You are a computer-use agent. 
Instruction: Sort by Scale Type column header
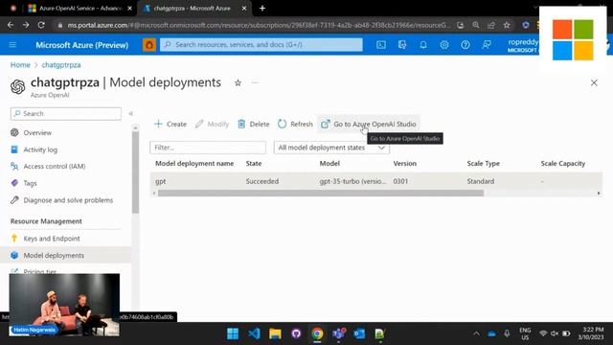pyautogui.click(x=483, y=164)
